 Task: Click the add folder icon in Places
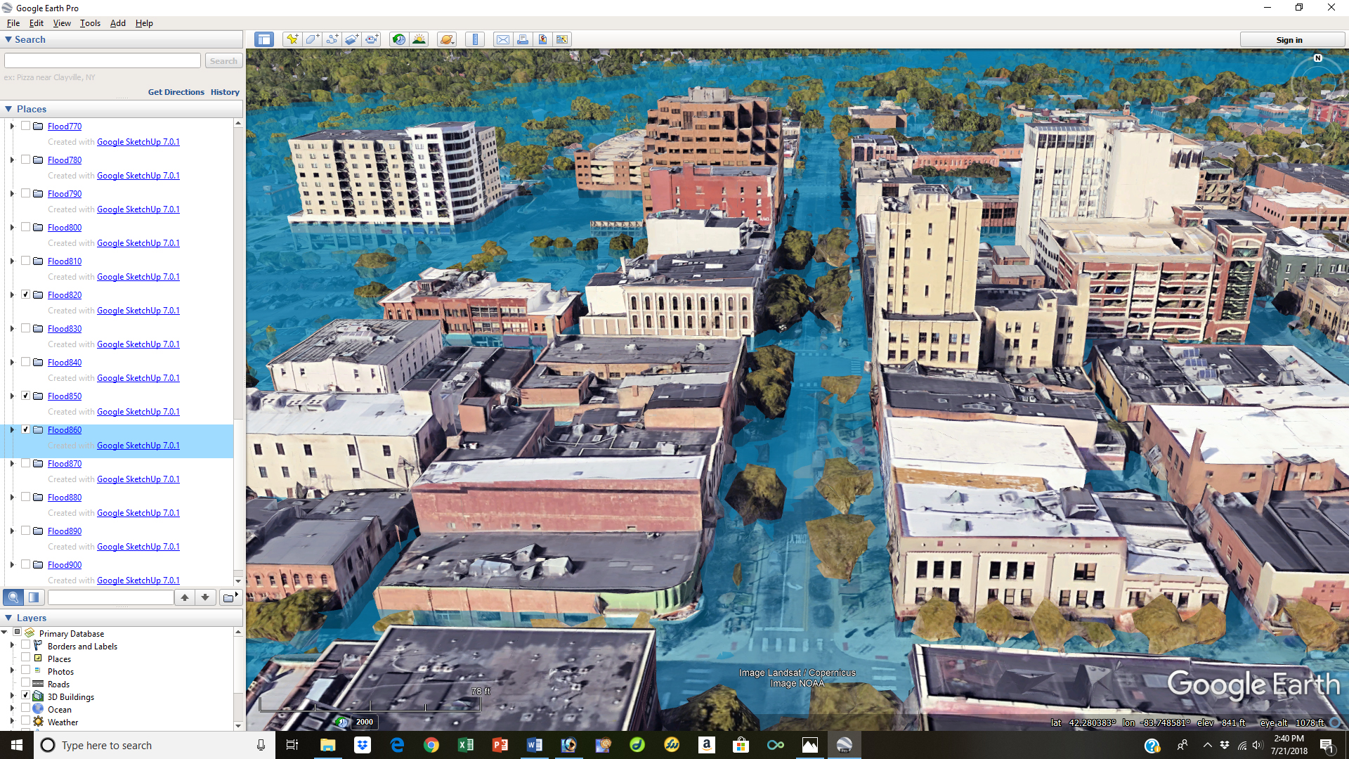230,597
